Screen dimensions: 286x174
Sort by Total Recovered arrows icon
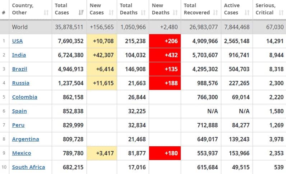coord(216,13)
